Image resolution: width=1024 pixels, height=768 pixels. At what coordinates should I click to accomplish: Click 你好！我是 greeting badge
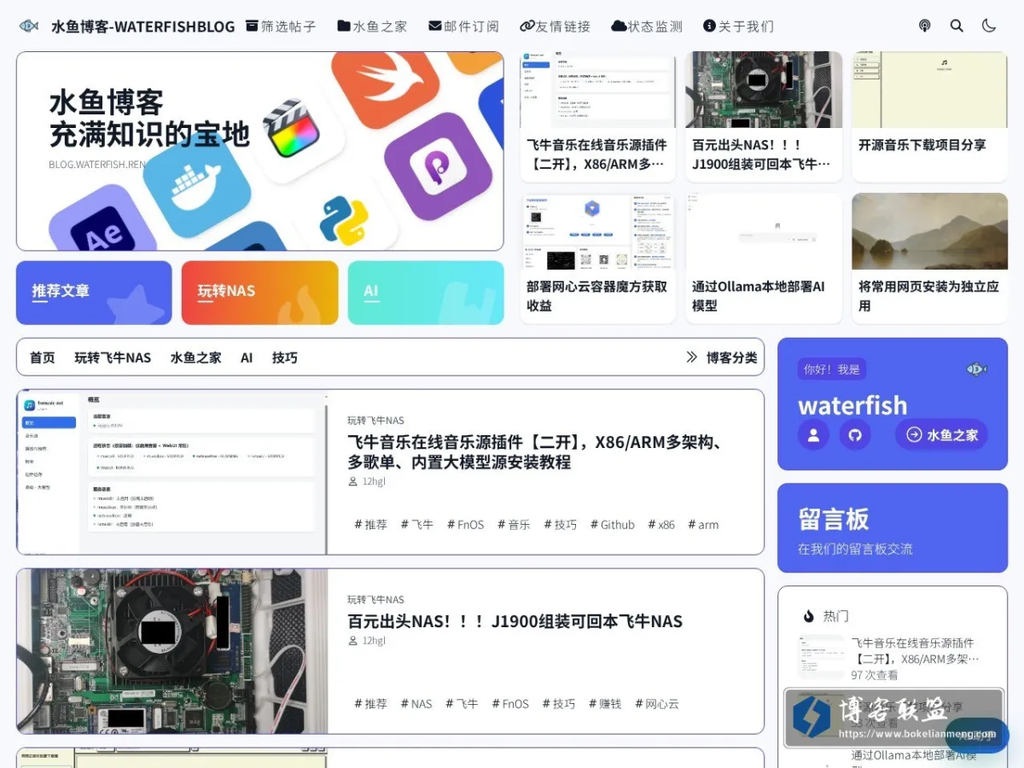coord(832,369)
